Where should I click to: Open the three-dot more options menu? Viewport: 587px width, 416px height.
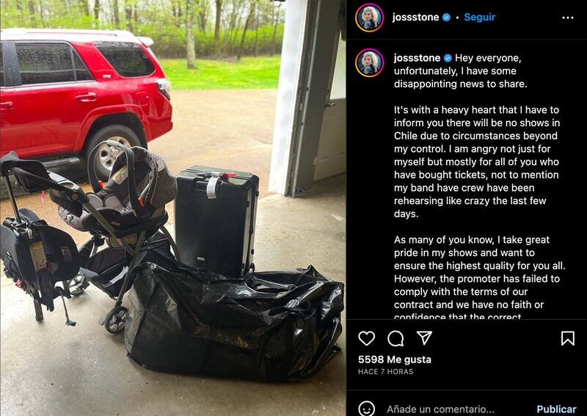[x=567, y=18]
